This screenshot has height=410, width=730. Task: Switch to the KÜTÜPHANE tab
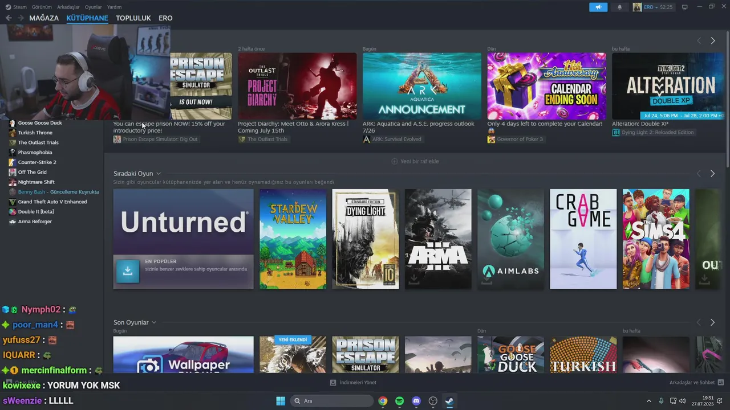click(x=87, y=18)
